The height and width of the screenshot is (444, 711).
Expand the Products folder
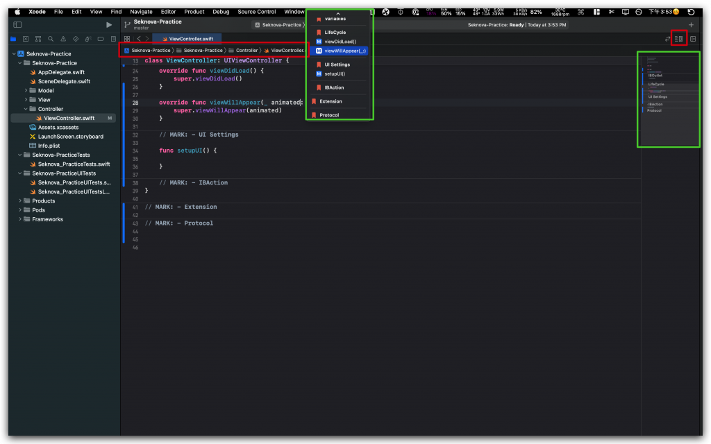point(20,200)
